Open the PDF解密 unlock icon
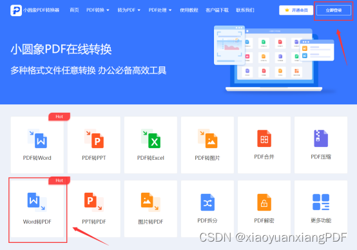 264,202
